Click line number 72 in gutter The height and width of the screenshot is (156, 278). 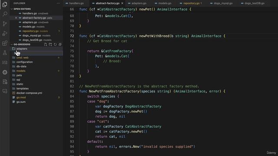click(x=72, y=36)
